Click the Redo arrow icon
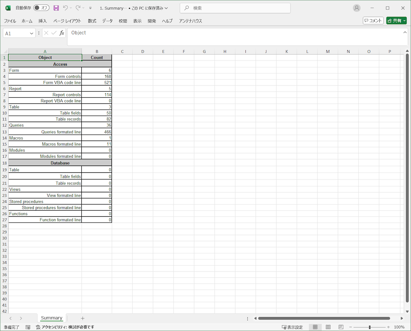This screenshot has width=411, height=331. coord(78,8)
